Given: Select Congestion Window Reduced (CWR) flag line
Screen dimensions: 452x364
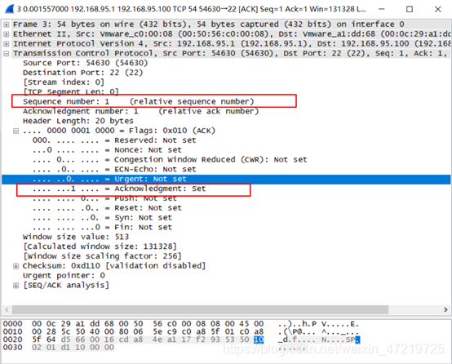Looking at the screenshot, I should click(170, 160).
